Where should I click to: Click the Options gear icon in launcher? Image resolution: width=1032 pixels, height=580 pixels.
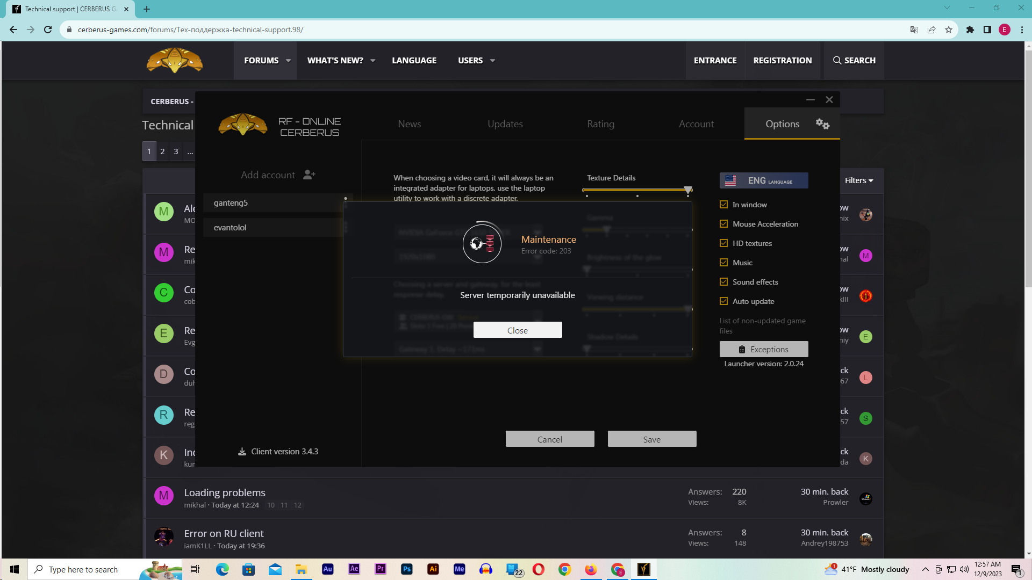822,124
